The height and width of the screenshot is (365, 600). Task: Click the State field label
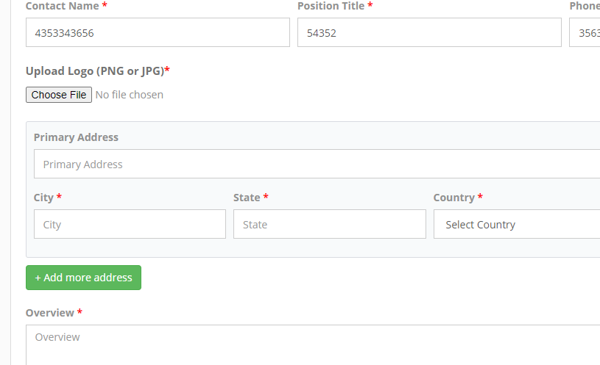click(247, 198)
